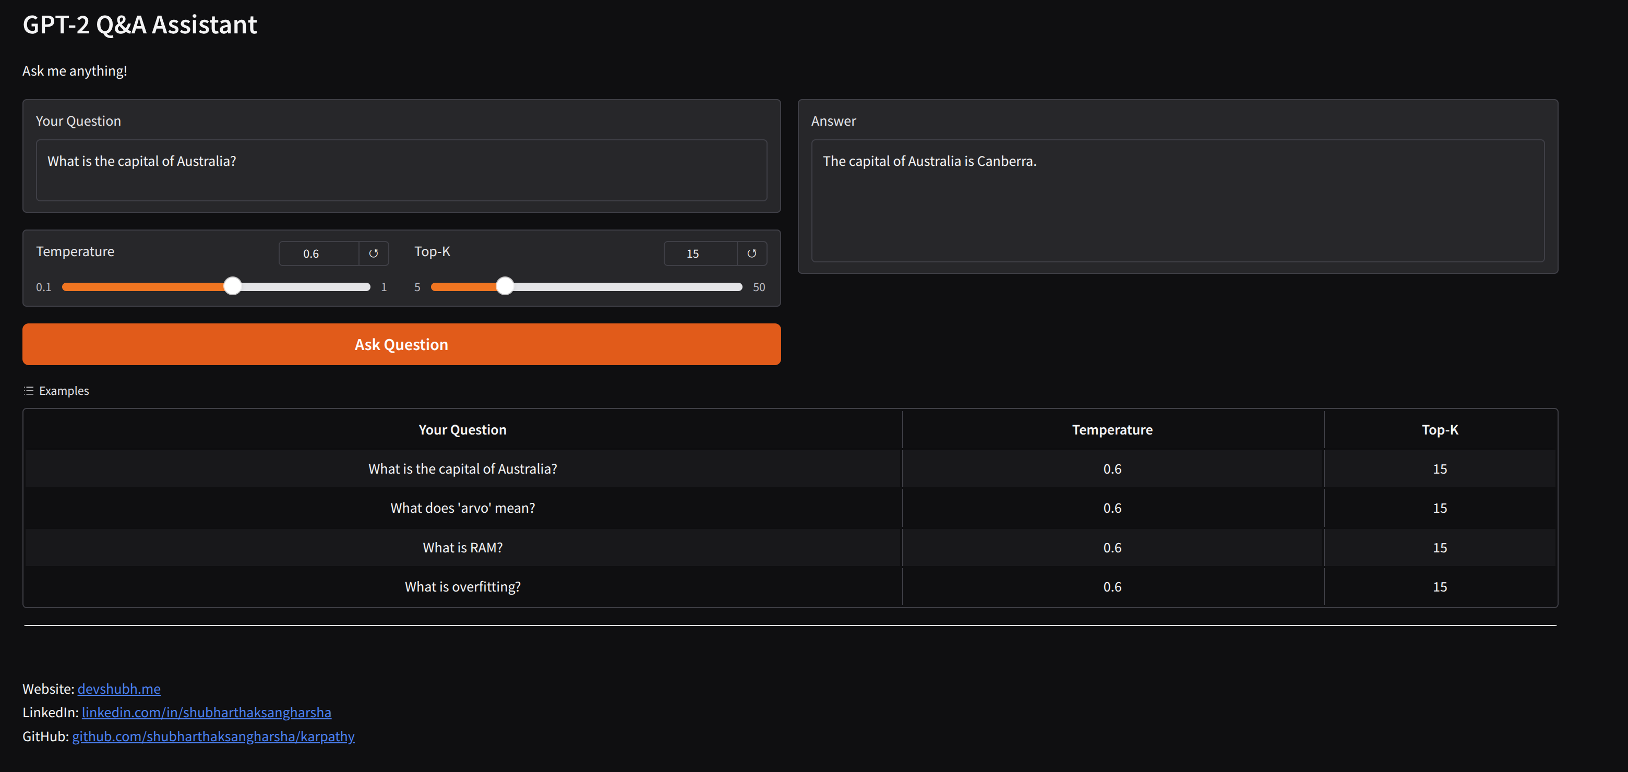Image resolution: width=1628 pixels, height=772 pixels.
Task: Open the GitHub karpathy repository link
Action: click(x=213, y=736)
